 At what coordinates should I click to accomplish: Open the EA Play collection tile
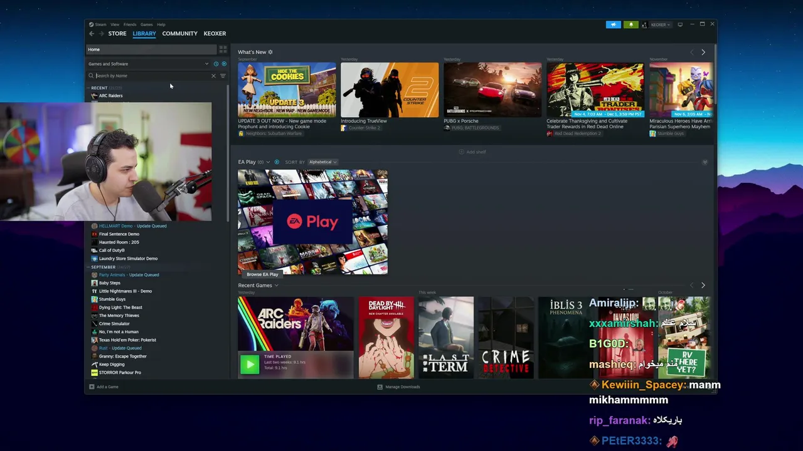312,222
